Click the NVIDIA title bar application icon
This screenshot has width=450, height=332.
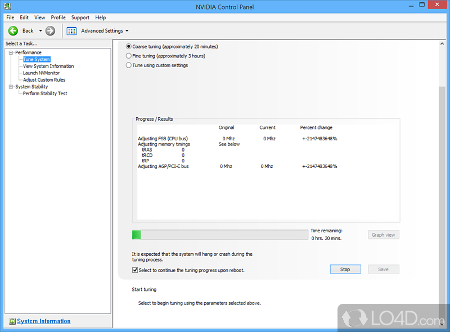click(x=7, y=6)
